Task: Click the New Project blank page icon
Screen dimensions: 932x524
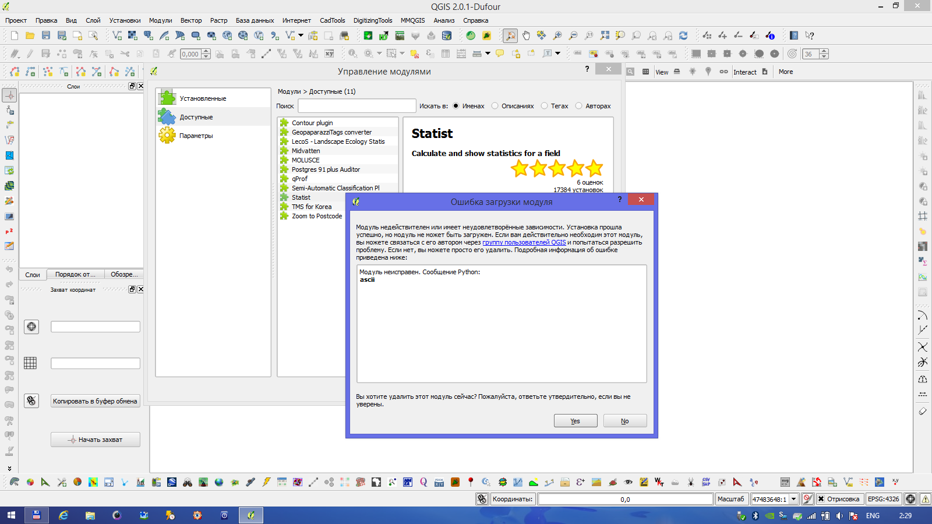Action: tap(15, 36)
